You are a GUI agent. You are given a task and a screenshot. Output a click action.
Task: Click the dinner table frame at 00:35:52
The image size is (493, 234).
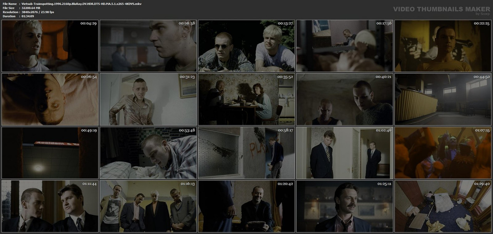coord(246,99)
